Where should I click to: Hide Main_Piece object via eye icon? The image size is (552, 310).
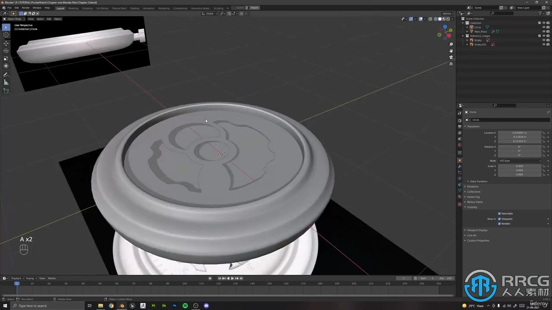pyautogui.click(x=544, y=31)
